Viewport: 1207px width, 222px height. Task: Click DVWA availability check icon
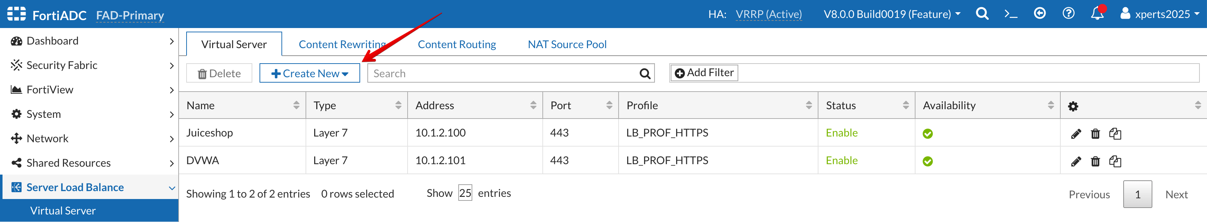click(927, 161)
